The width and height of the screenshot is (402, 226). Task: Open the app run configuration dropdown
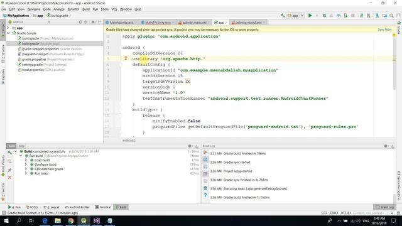pyautogui.click(x=296, y=16)
